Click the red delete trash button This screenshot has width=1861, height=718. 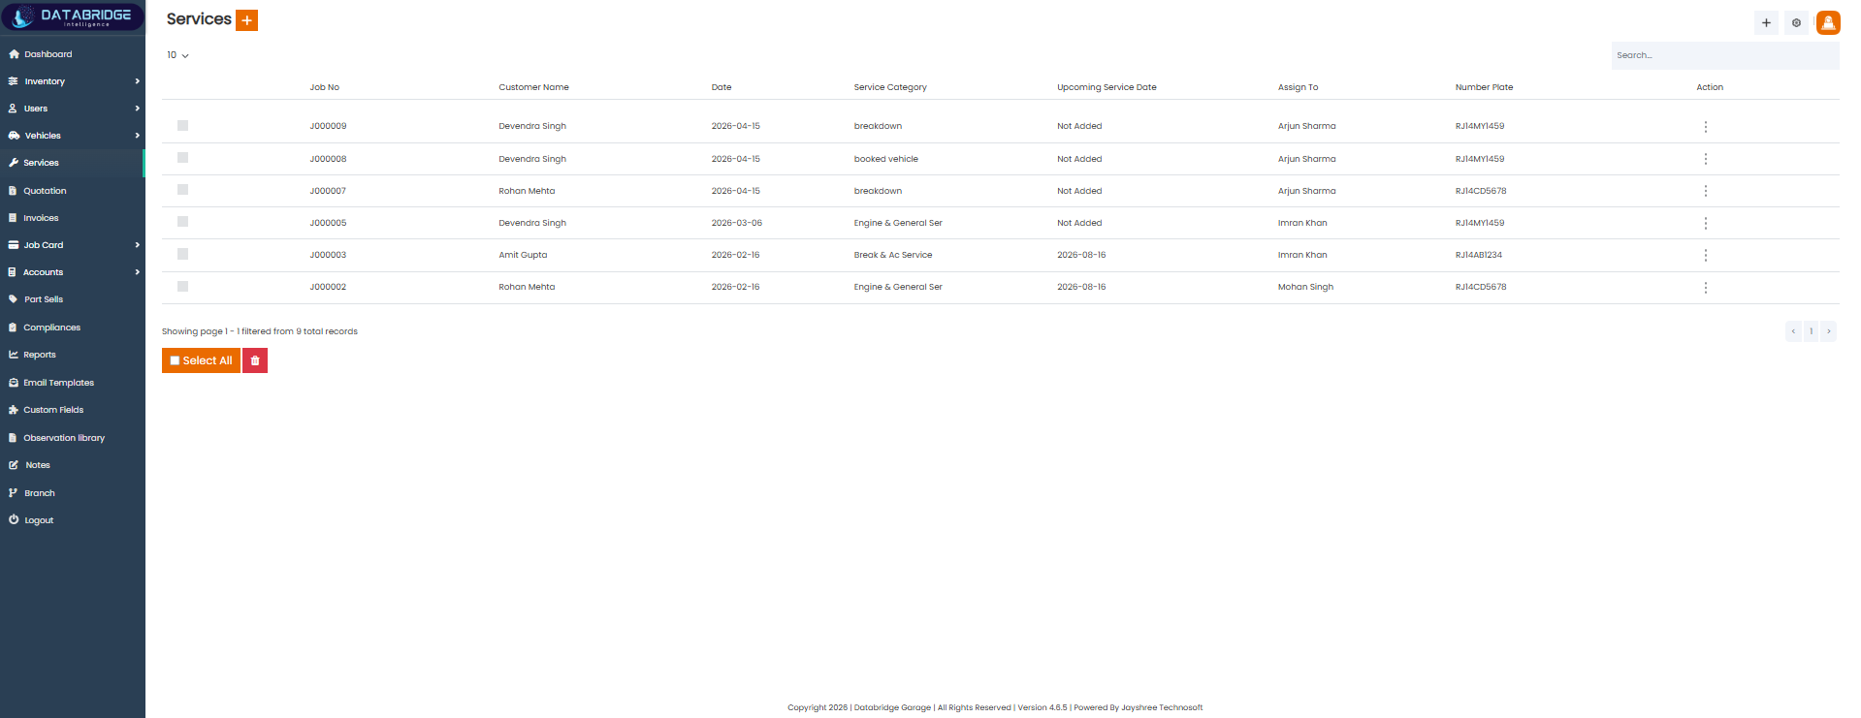pos(255,360)
